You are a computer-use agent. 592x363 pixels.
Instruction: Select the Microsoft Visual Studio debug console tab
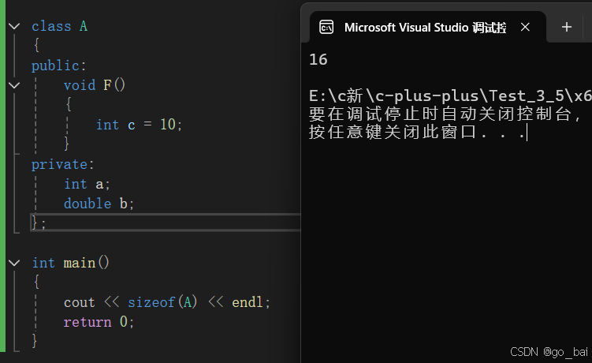click(428, 27)
